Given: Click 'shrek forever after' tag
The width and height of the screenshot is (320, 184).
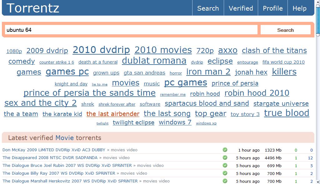Looking at the screenshot, I should pos(117,104).
